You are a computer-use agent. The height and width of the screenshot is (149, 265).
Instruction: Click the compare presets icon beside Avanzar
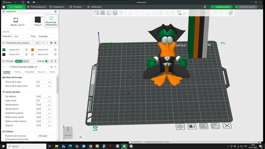tap(55, 61)
